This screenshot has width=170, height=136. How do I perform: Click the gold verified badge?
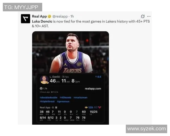(49, 16)
